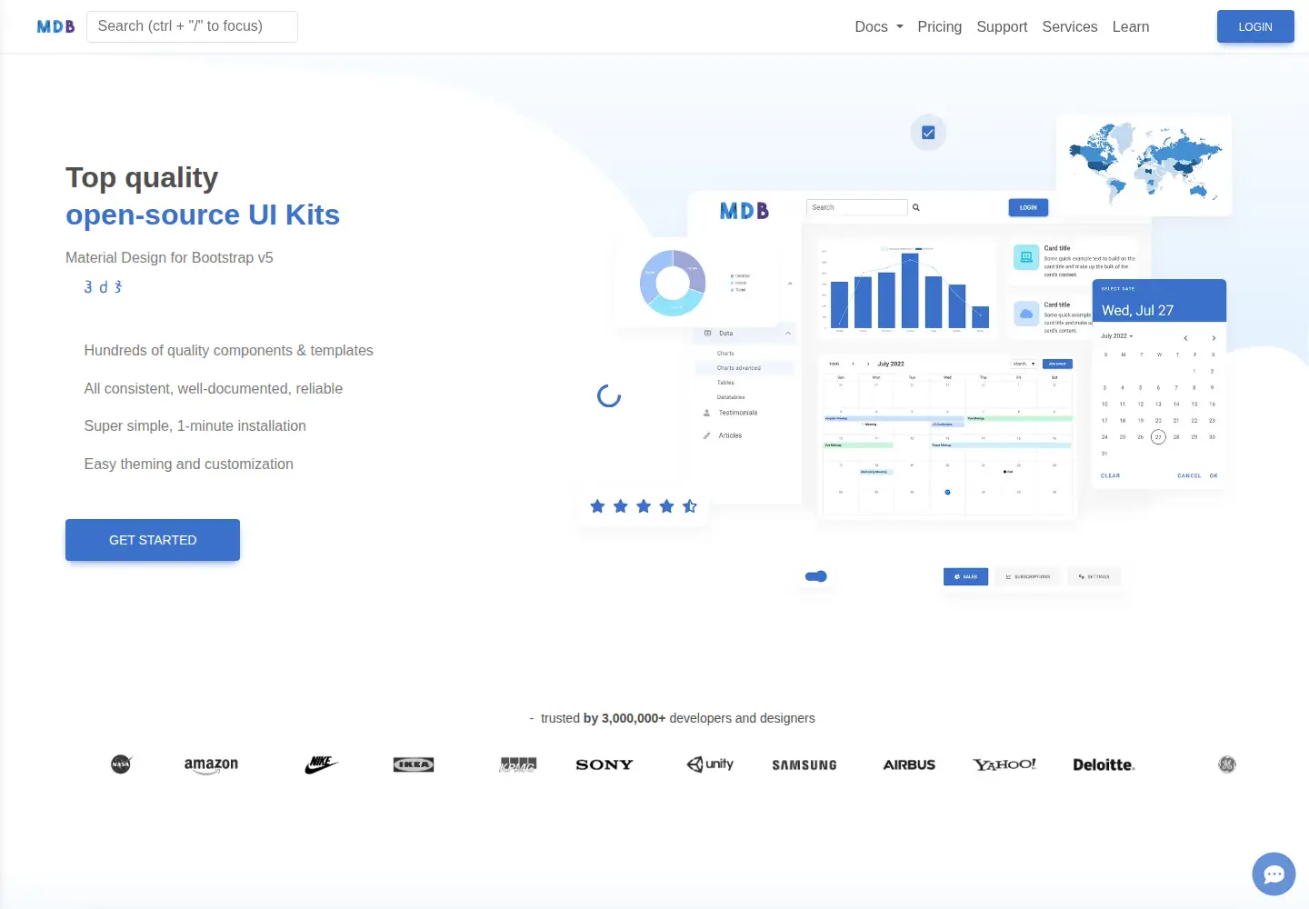Click CANCEL in the datepicker
1309x909 pixels.
pos(1189,475)
